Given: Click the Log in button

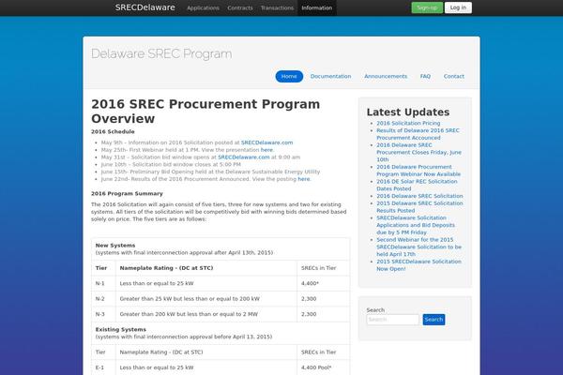Looking at the screenshot, I should 458,7.
